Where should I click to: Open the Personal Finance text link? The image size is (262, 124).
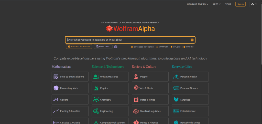click(x=189, y=88)
